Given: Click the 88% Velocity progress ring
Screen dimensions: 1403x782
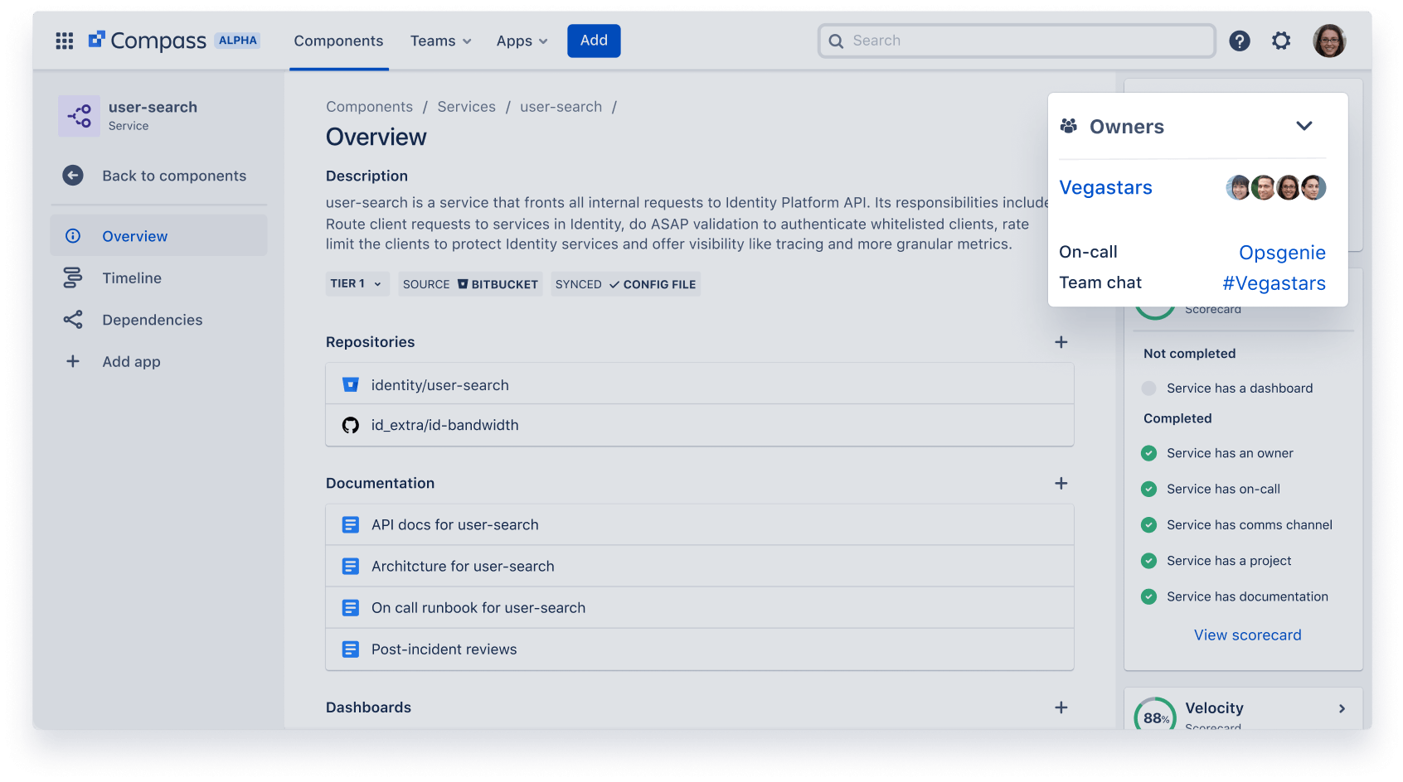Looking at the screenshot, I should [1155, 716].
